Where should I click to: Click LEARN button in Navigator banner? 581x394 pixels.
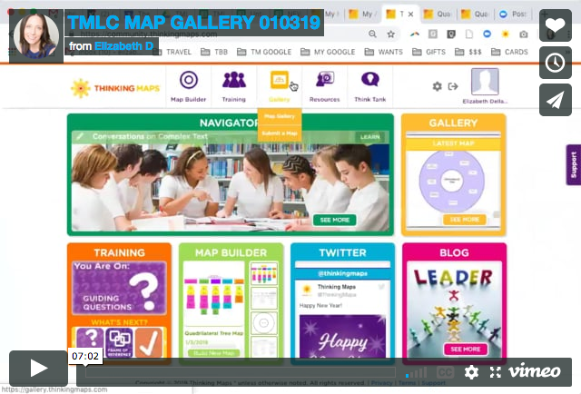369,137
